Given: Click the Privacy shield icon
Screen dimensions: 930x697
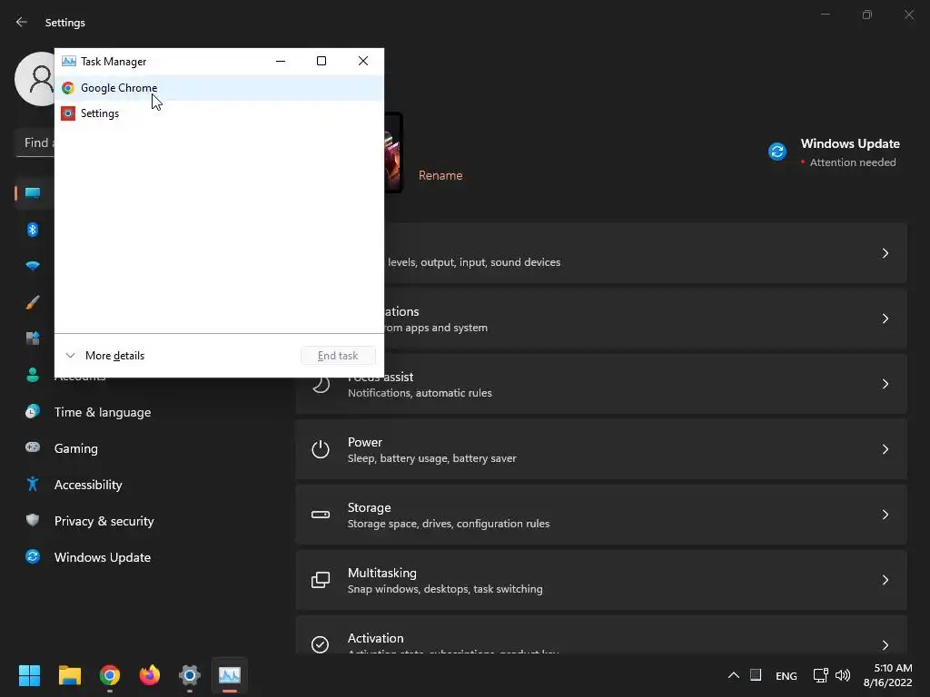Looking at the screenshot, I should [33, 520].
